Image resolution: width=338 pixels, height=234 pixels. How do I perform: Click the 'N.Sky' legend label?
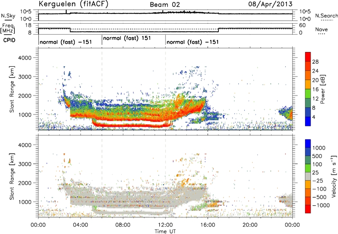[x=8, y=16]
